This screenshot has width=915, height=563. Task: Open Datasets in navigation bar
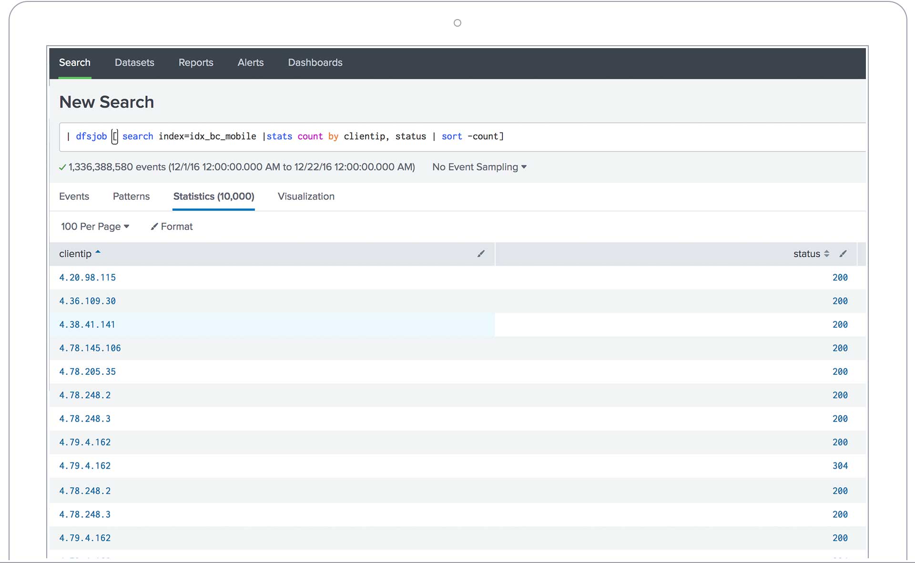(x=134, y=62)
